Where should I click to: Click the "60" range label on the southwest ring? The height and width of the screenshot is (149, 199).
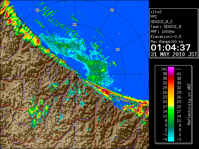click(37, 139)
